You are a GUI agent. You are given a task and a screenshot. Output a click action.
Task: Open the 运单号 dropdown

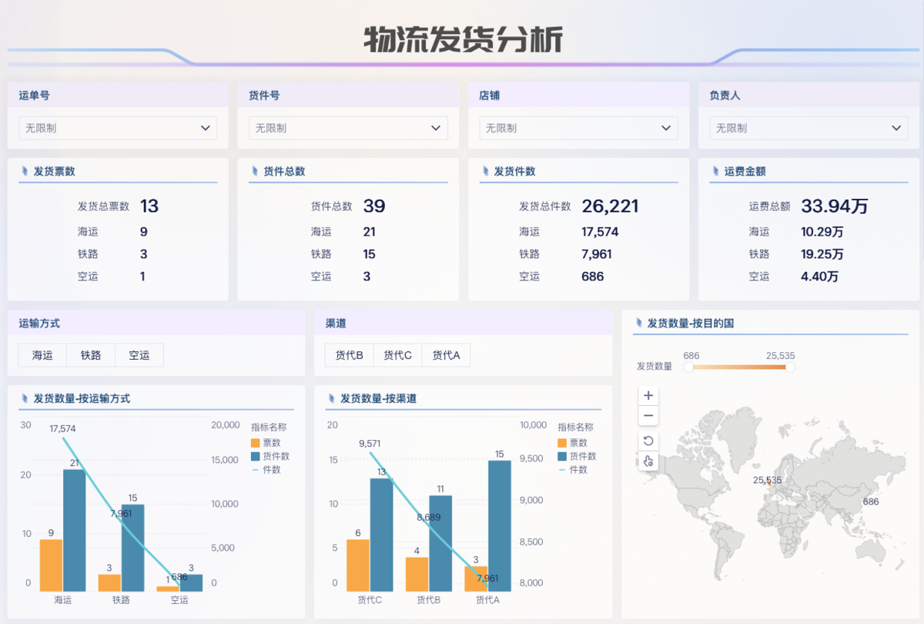click(118, 128)
